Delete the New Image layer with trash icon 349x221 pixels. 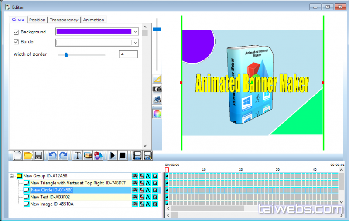coord(155,204)
